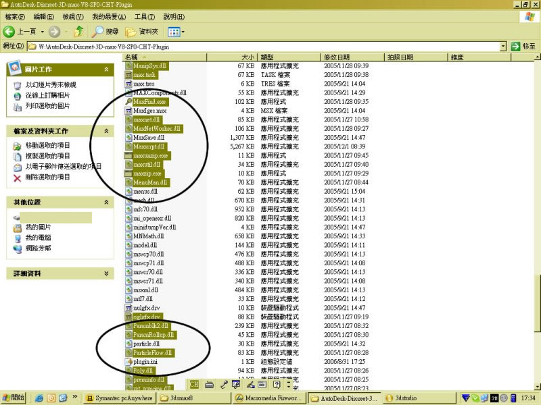Sort by 類型 column header
The width and height of the screenshot is (541, 405).
(289, 57)
